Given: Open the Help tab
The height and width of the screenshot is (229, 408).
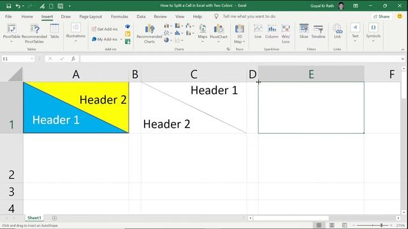Looking at the screenshot, I should tap(197, 17).
